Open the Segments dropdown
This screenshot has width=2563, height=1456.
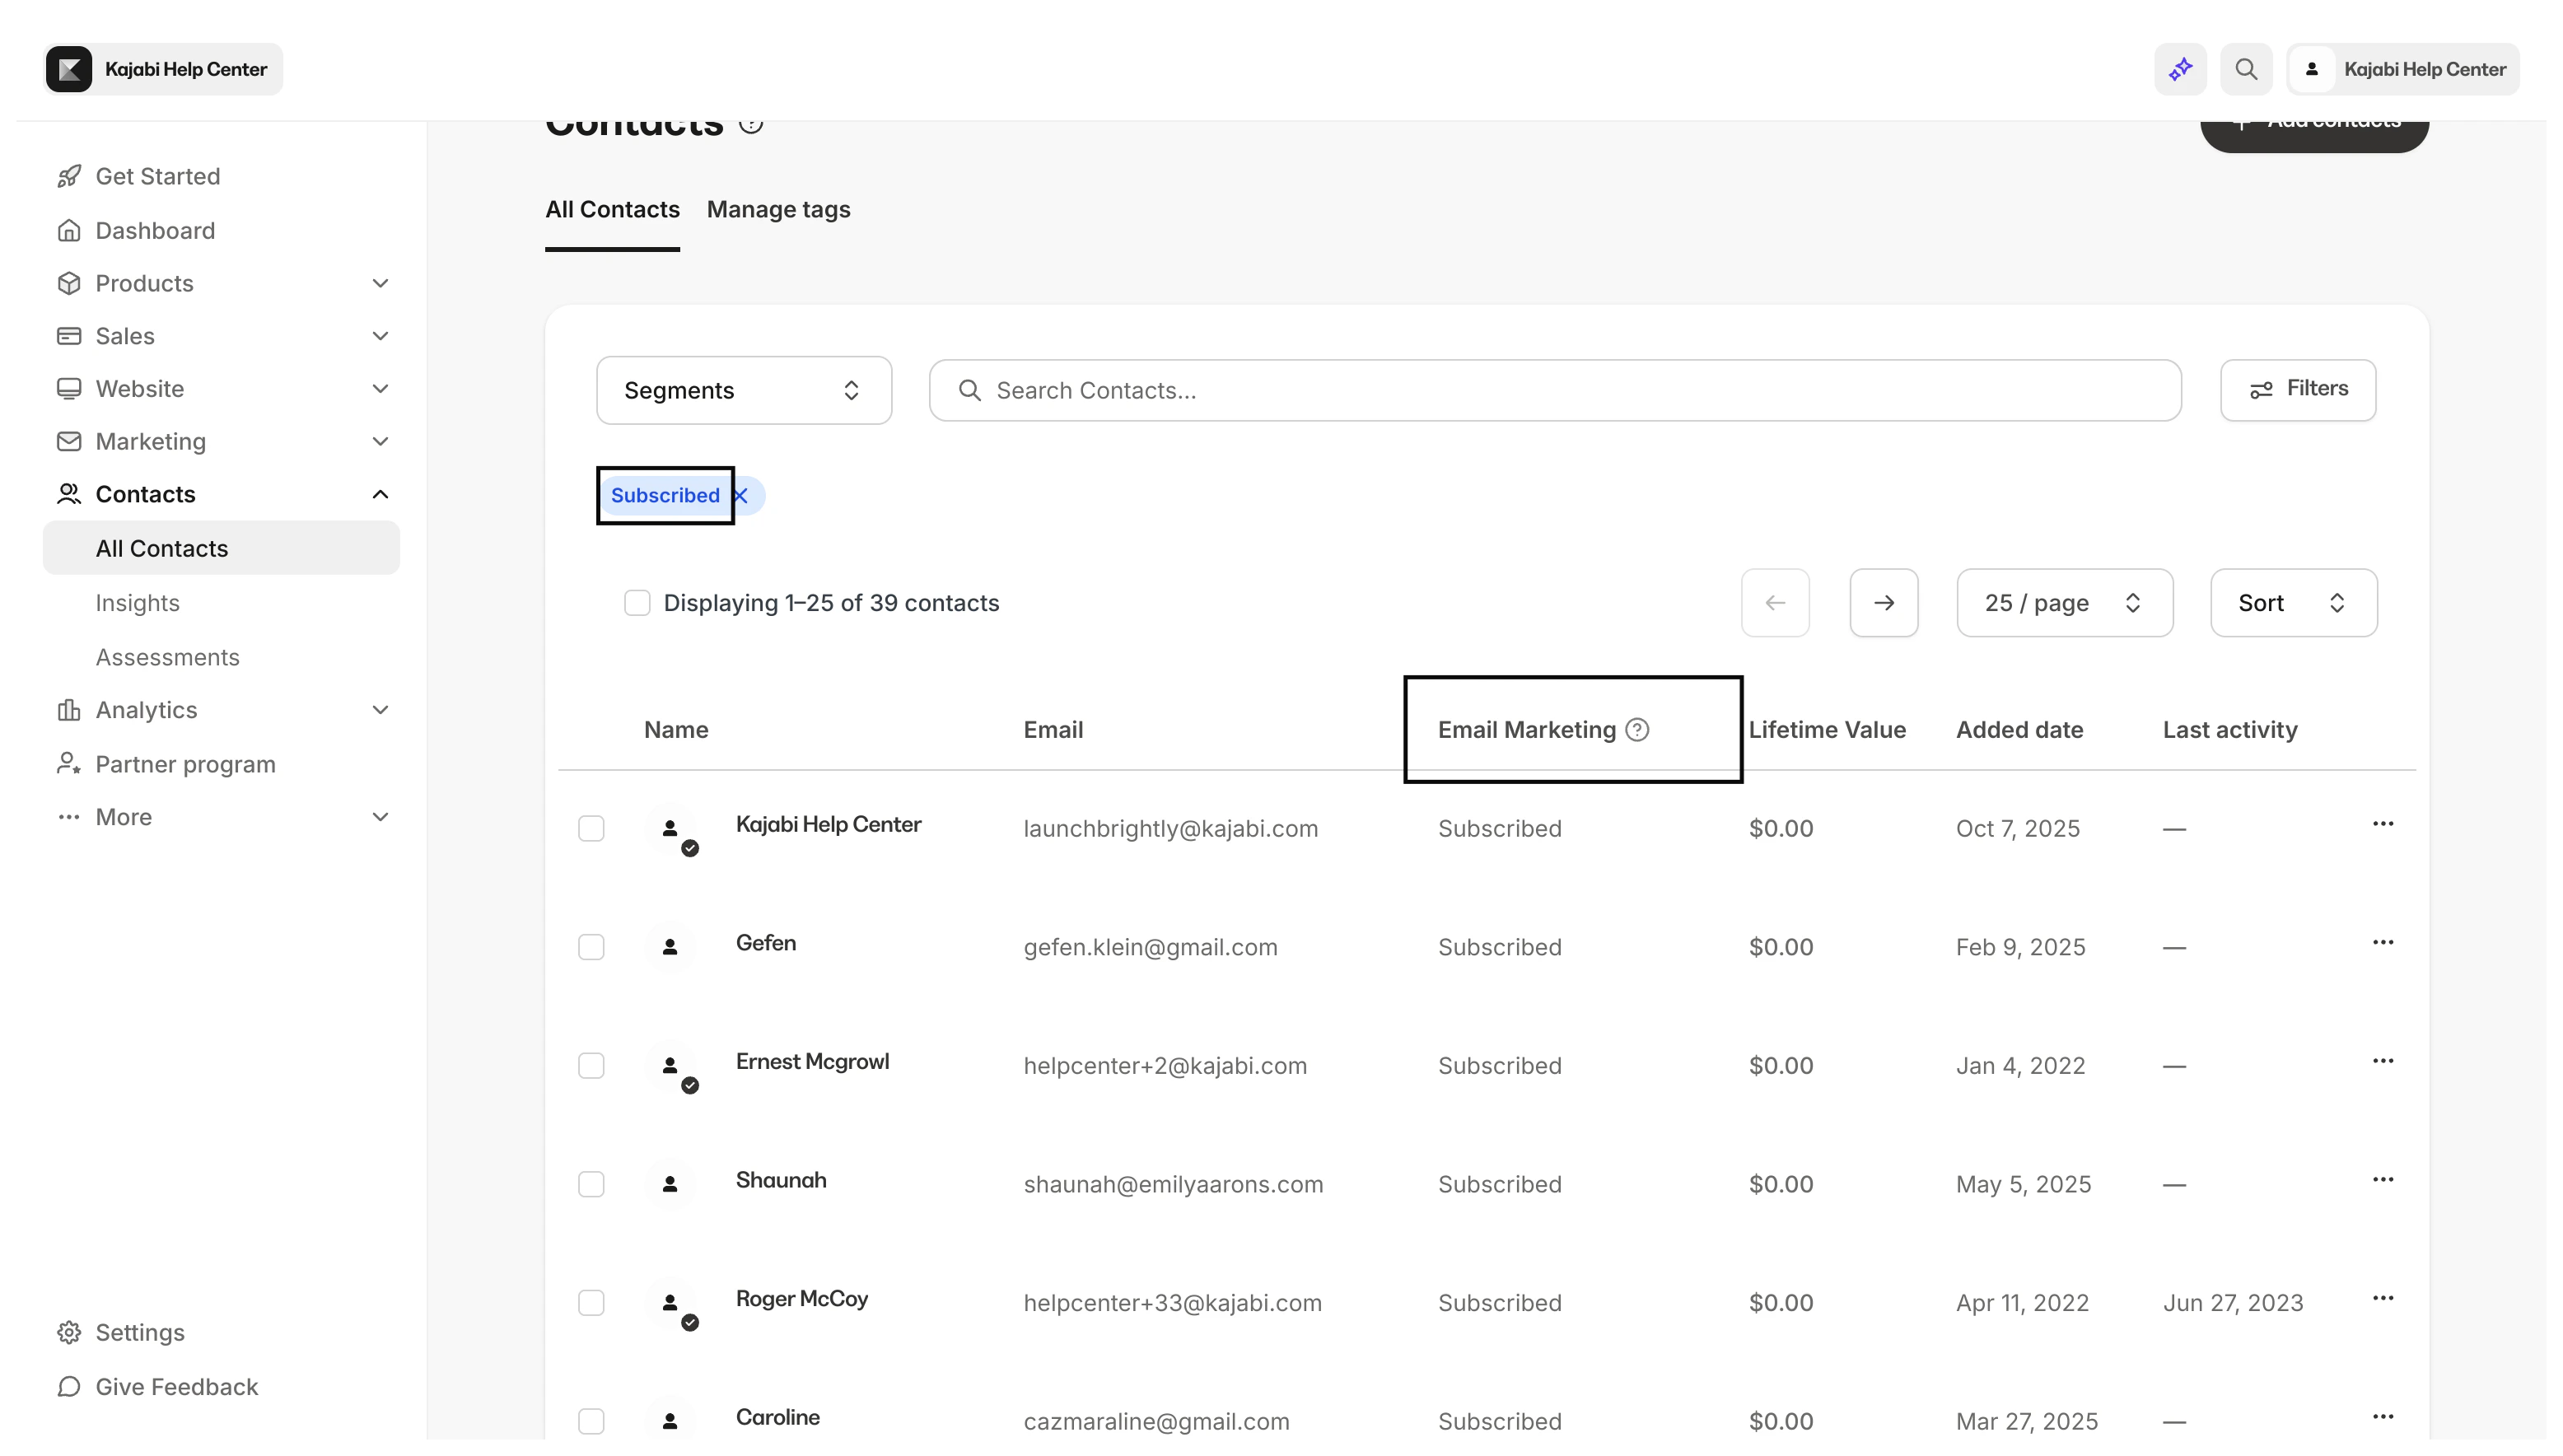744,390
